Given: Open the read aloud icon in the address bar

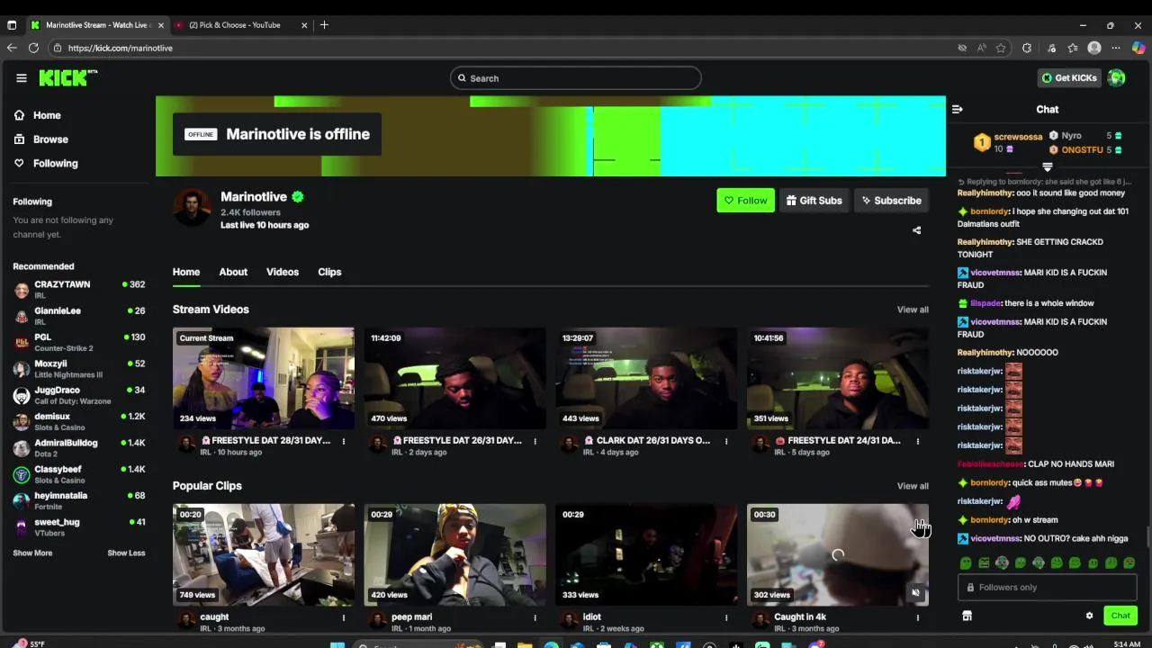Looking at the screenshot, I should [981, 48].
